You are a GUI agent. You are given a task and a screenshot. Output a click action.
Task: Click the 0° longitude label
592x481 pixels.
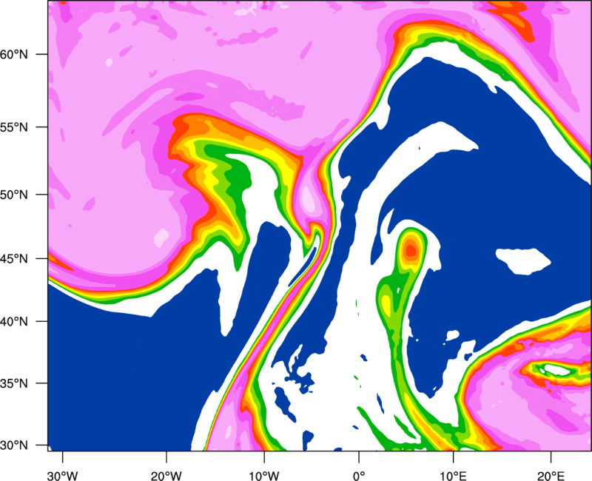[359, 476]
